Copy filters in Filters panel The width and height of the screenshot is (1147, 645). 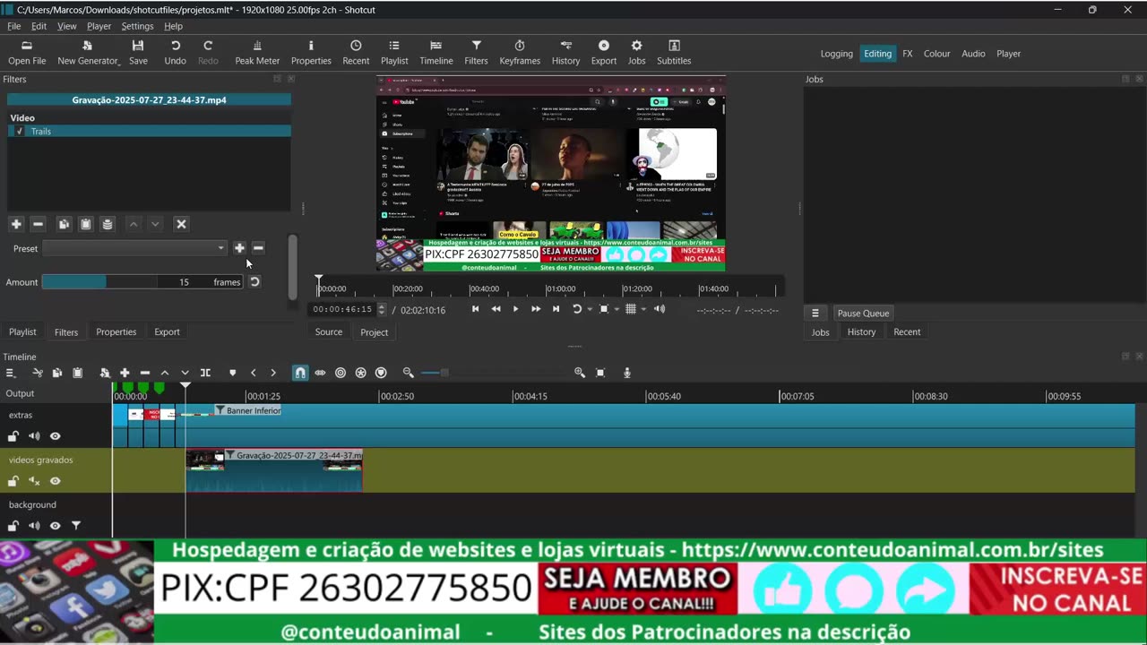(x=64, y=224)
